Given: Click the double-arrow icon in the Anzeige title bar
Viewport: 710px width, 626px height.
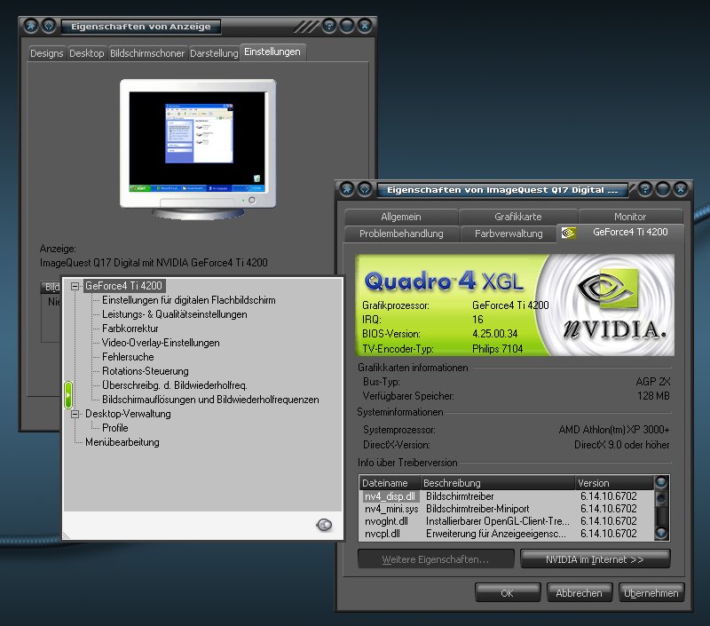Looking at the screenshot, I should point(49,26).
